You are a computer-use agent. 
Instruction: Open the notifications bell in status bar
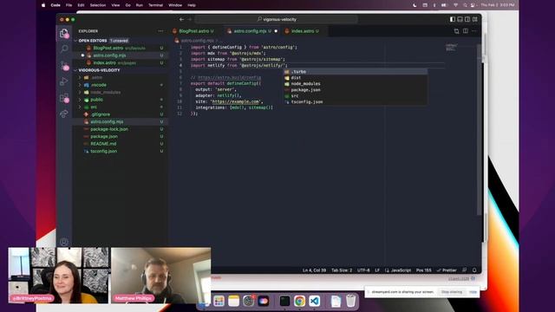pyautogui.click(x=474, y=270)
